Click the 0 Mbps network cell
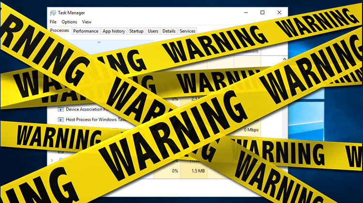 coord(251,130)
